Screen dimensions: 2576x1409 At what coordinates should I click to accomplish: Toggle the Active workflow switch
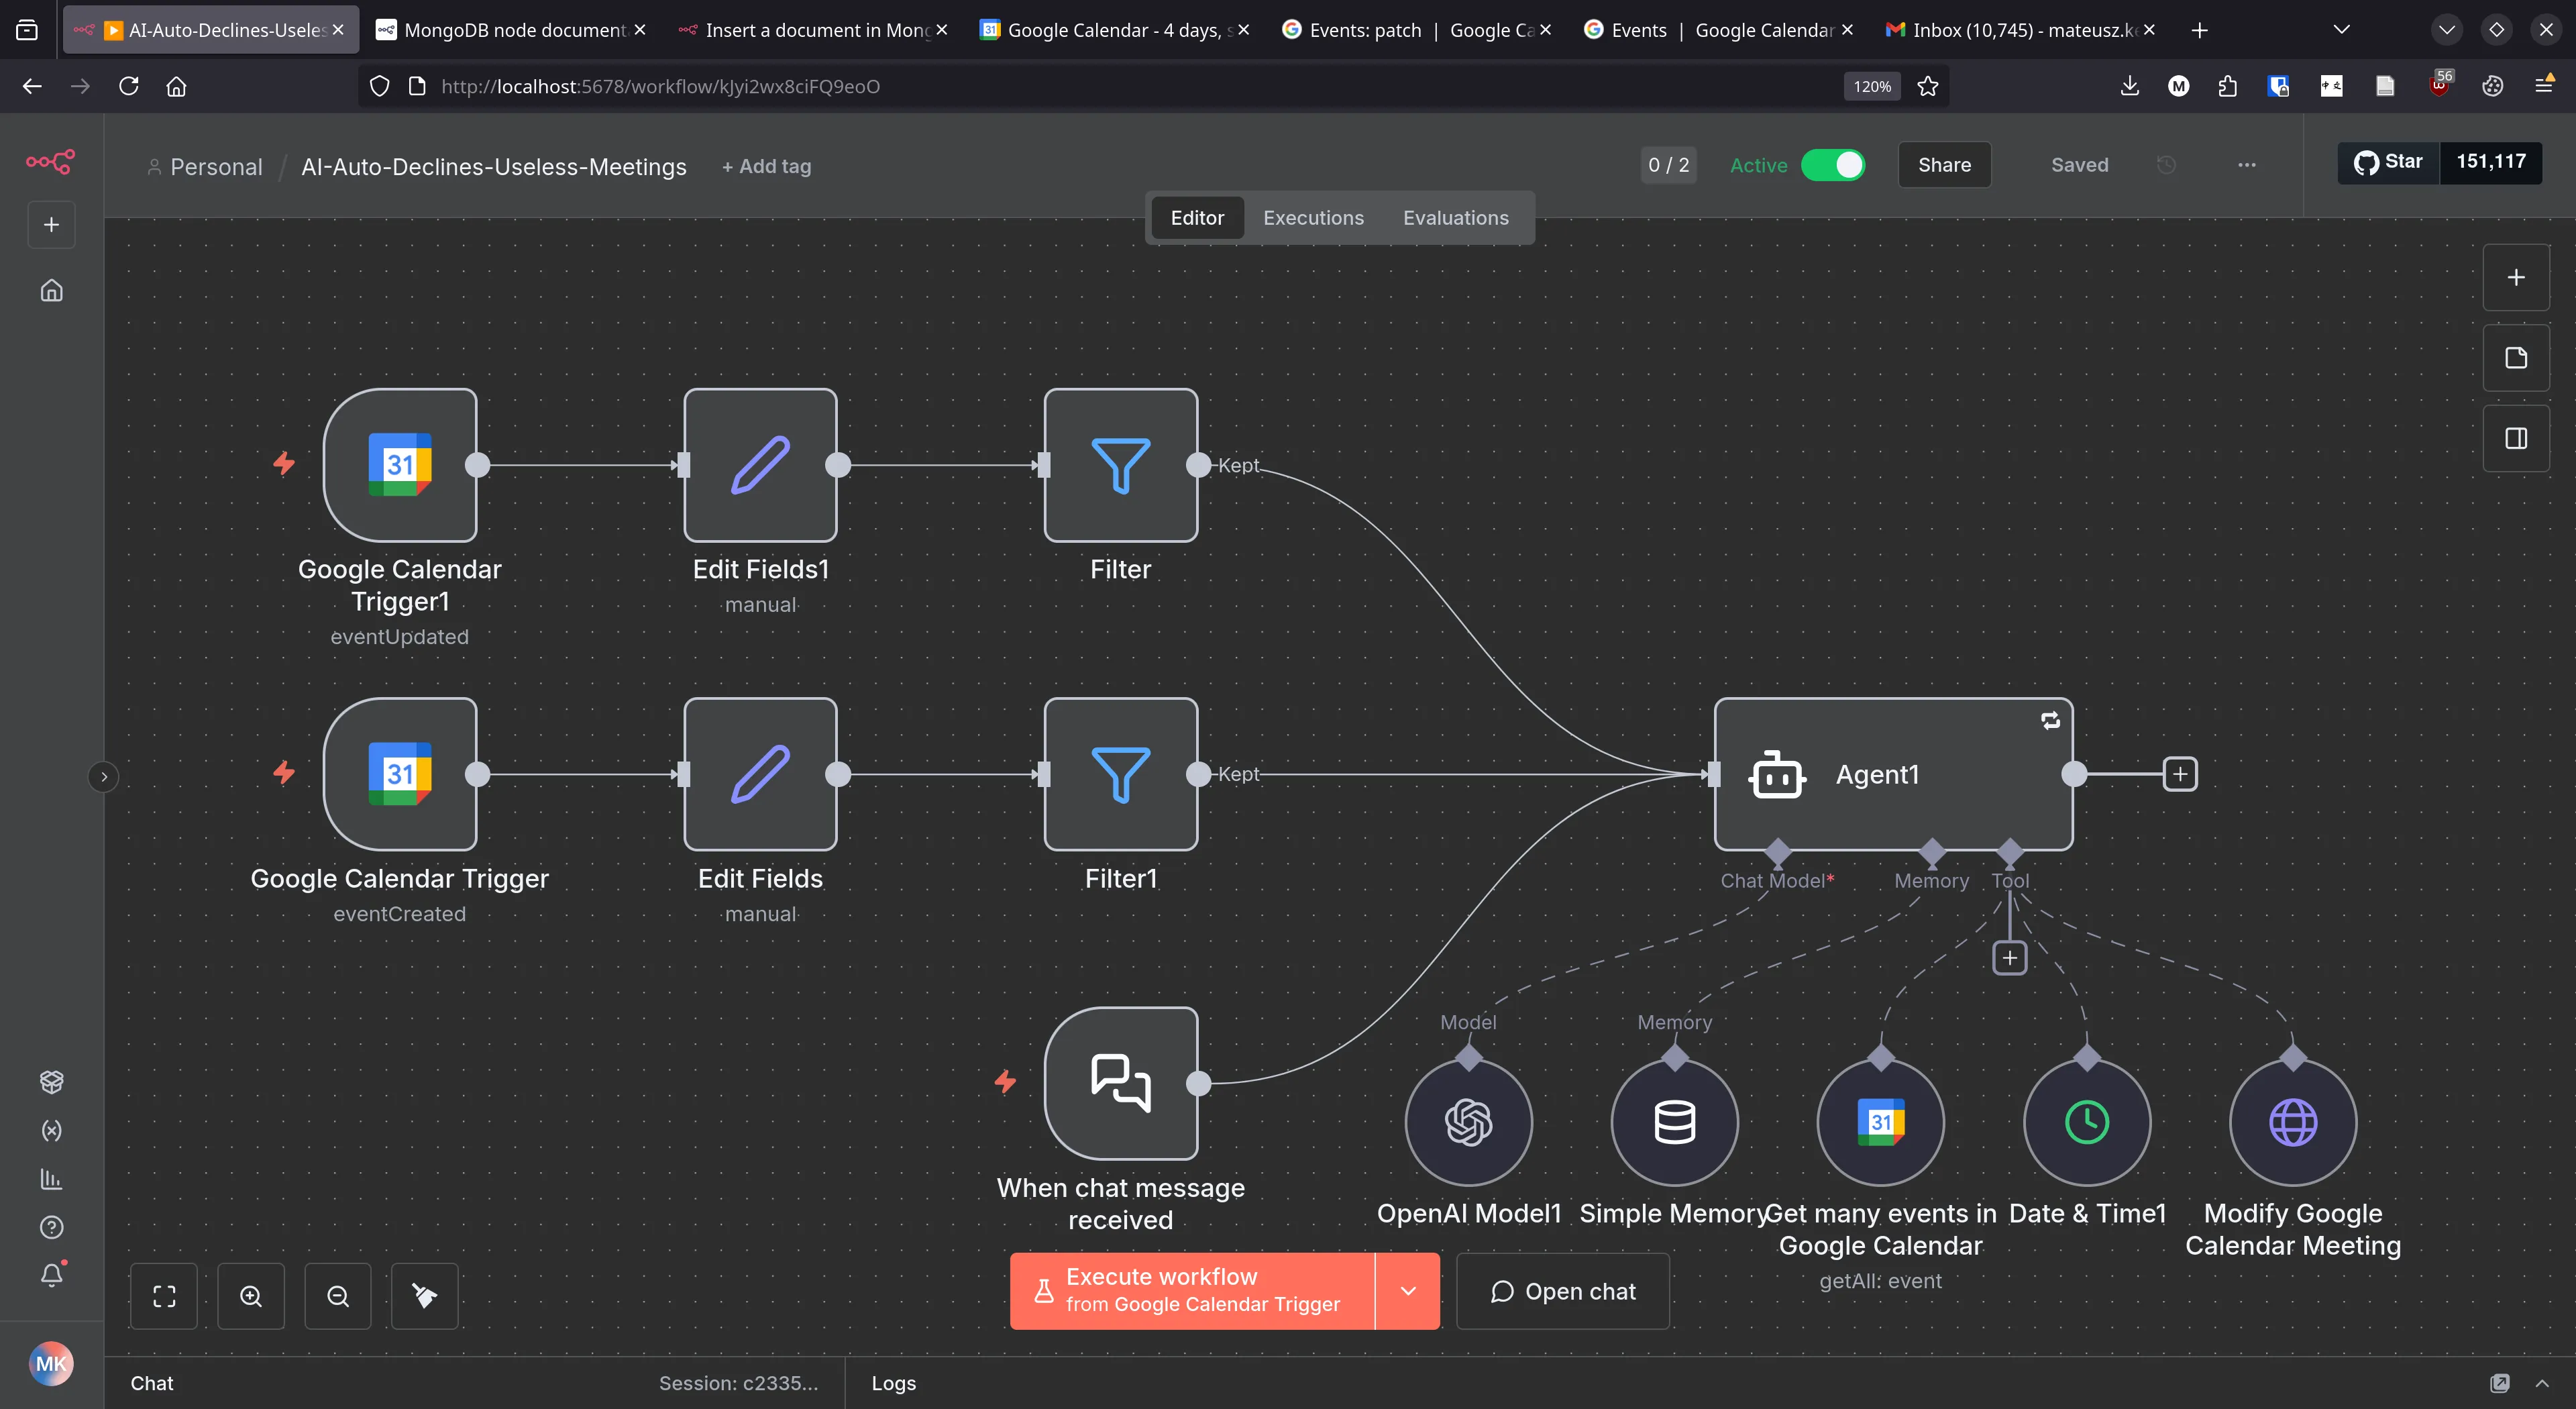pyautogui.click(x=1833, y=165)
